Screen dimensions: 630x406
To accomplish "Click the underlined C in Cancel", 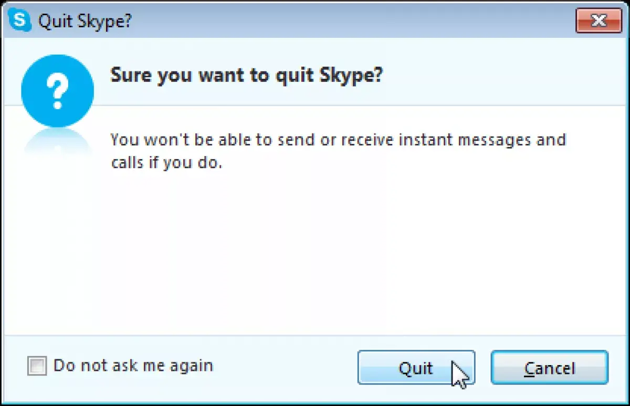I will pyautogui.click(x=530, y=368).
